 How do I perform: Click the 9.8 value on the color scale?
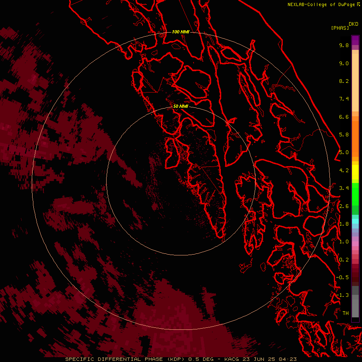click(344, 45)
